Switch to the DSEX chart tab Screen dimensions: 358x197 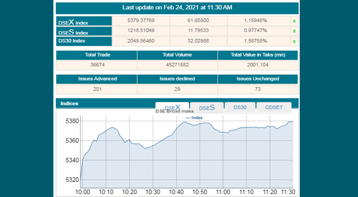point(172,107)
